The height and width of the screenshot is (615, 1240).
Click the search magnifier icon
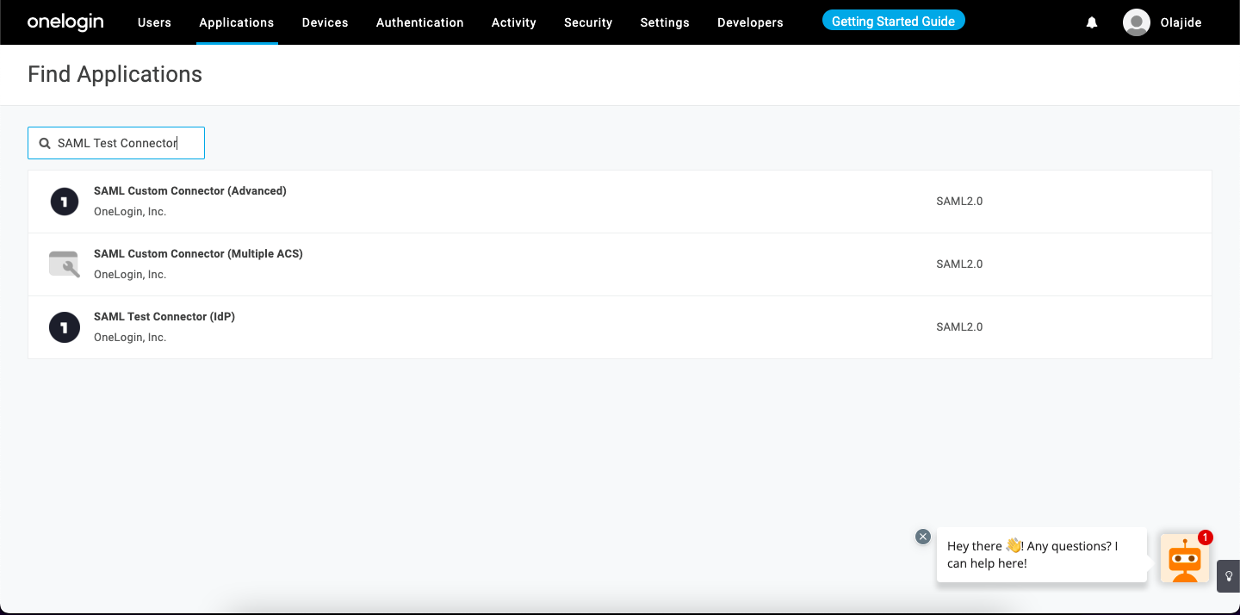45,143
